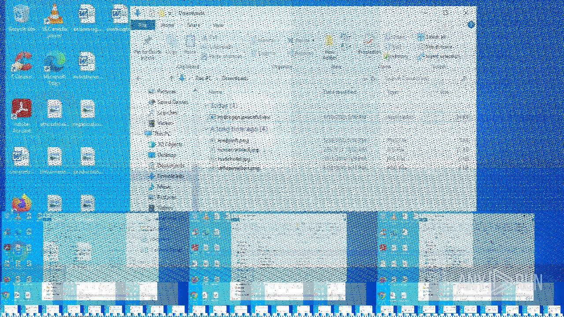Go up one folder level arrow
This screenshot has height=317, width=564.
pos(172,78)
